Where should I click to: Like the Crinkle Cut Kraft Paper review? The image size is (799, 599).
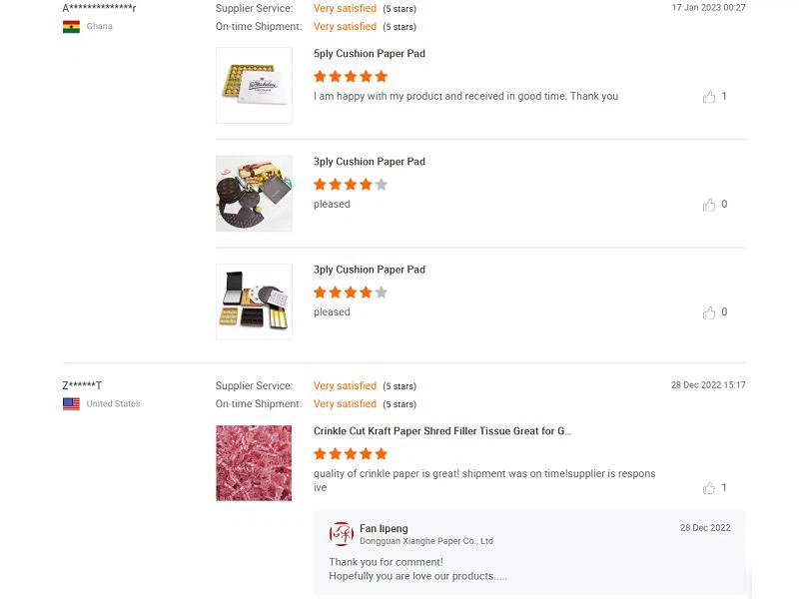click(x=709, y=488)
